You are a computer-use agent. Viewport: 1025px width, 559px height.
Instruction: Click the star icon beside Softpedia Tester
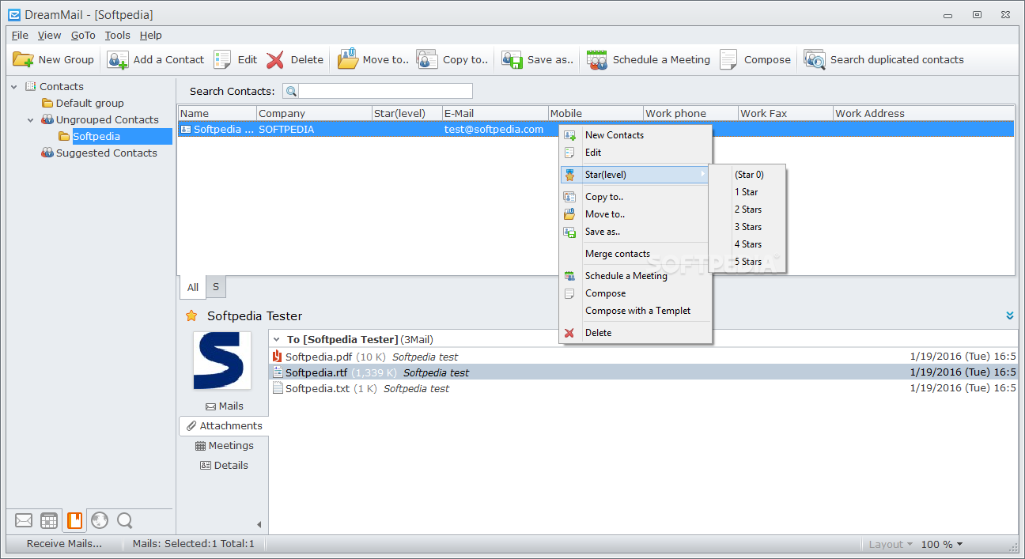coord(191,315)
